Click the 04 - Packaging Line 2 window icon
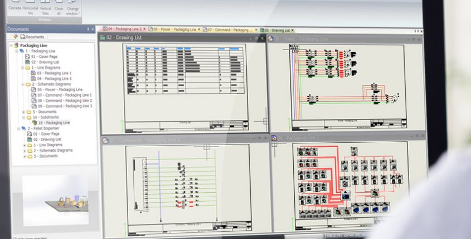This screenshot has width=471, height=239. [274, 138]
